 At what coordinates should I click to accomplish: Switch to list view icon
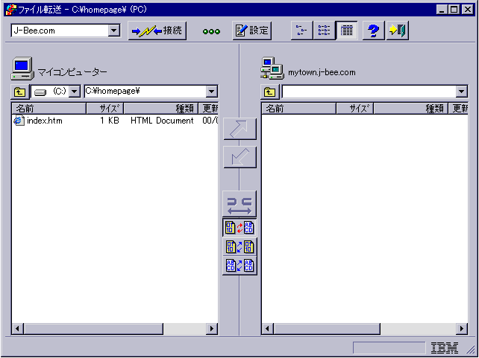324,31
